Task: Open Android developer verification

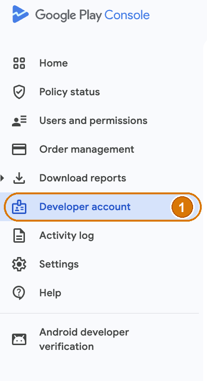Action: tap(84, 339)
